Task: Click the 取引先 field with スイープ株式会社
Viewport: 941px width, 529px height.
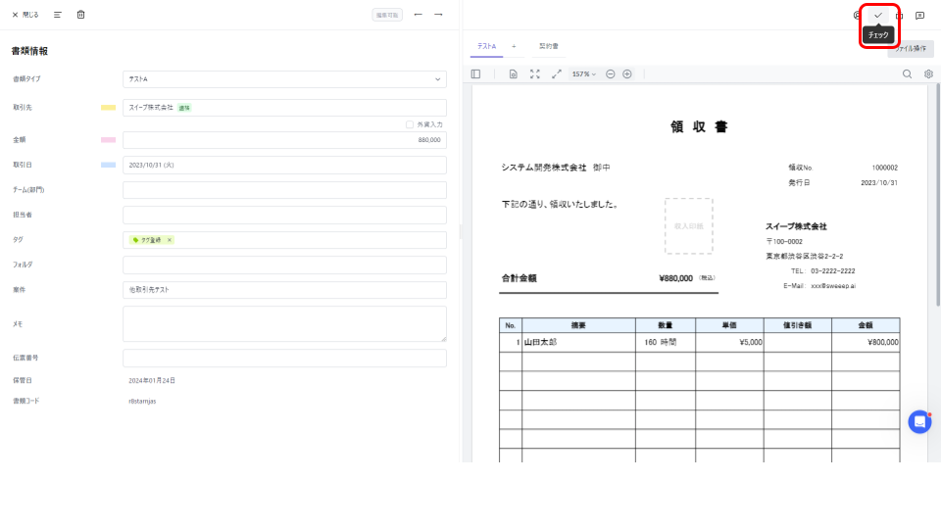Action: click(x=284, y=108)
